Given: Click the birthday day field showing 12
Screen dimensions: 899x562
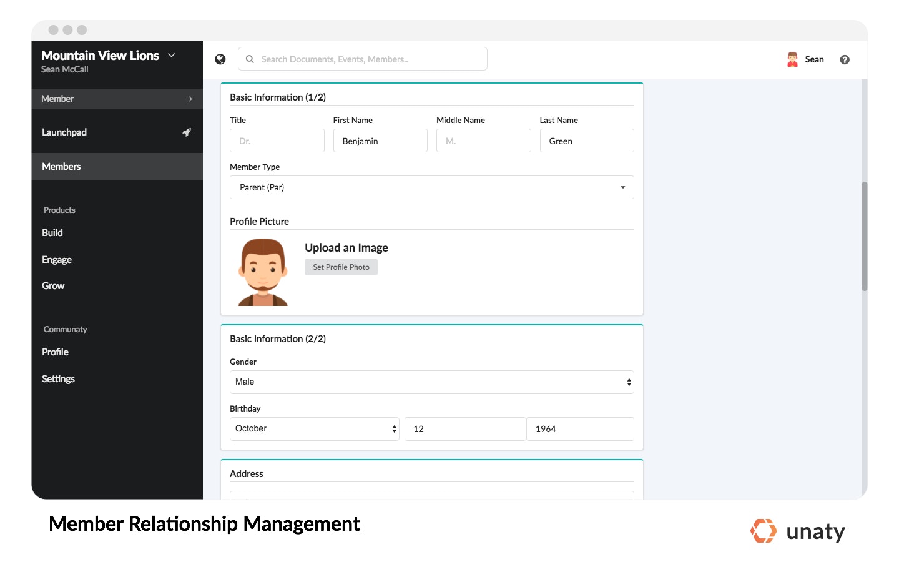Looking at the screenshot, I should [465, 429].
